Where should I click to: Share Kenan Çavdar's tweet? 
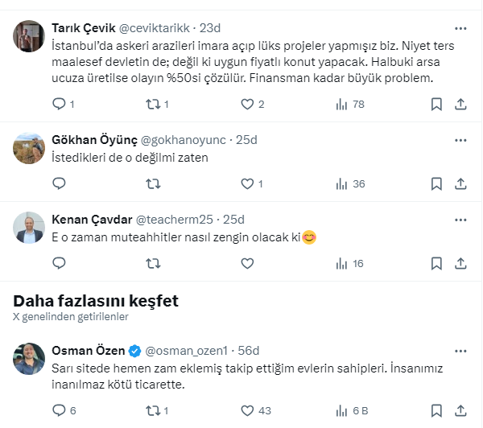pyautogui.click(x=460, y=263)
